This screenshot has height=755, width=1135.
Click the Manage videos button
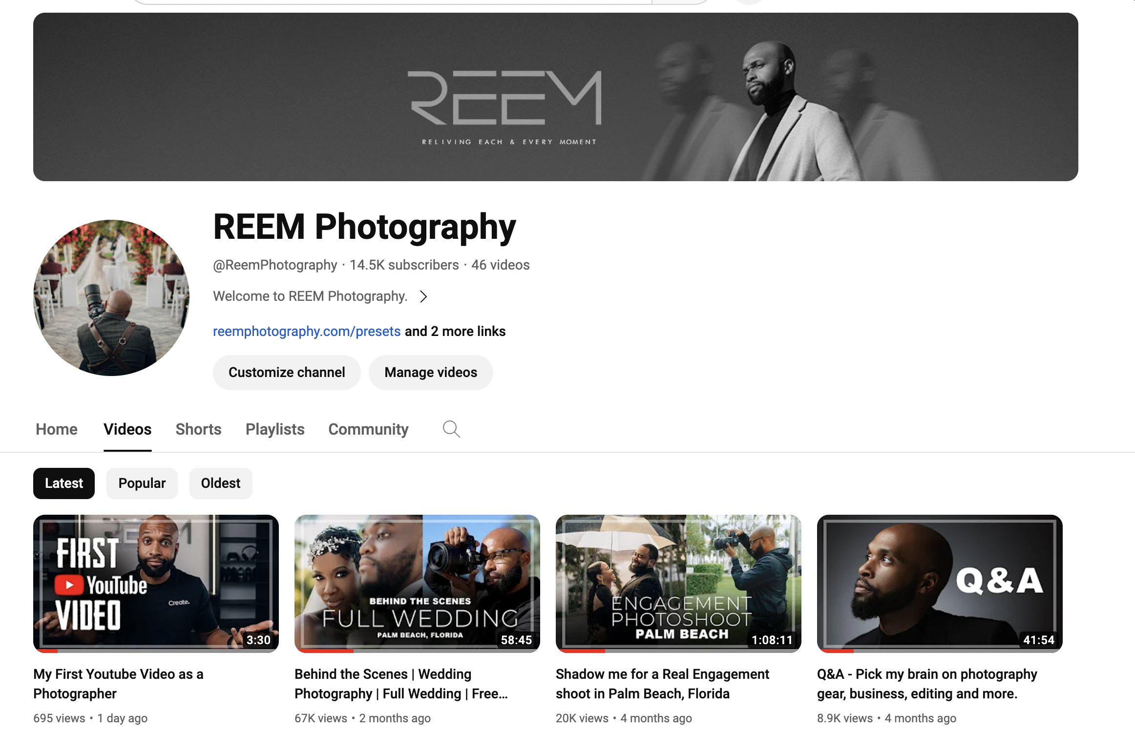point(431,373)
